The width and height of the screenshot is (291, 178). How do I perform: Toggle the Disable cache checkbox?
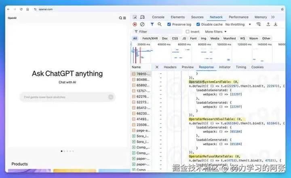pyautogui.click(x=198, y=24)
